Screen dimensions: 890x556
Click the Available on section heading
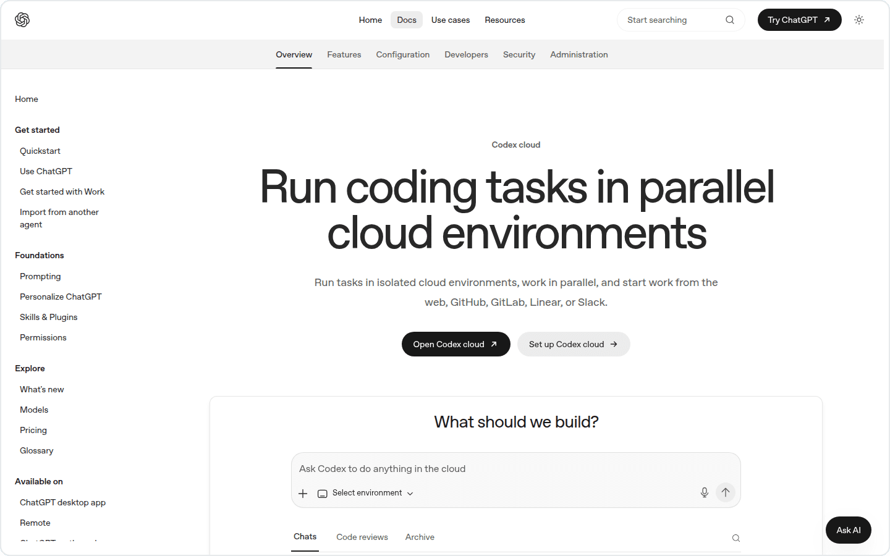click(x=39, y=481)
